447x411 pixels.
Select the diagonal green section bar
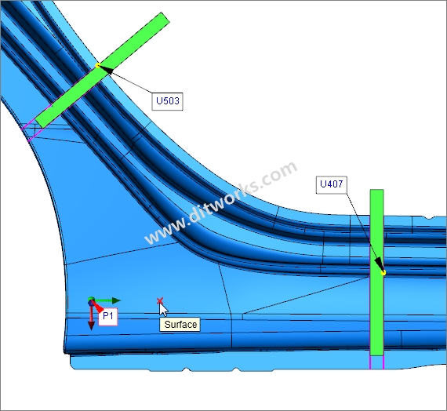[103, 70]
